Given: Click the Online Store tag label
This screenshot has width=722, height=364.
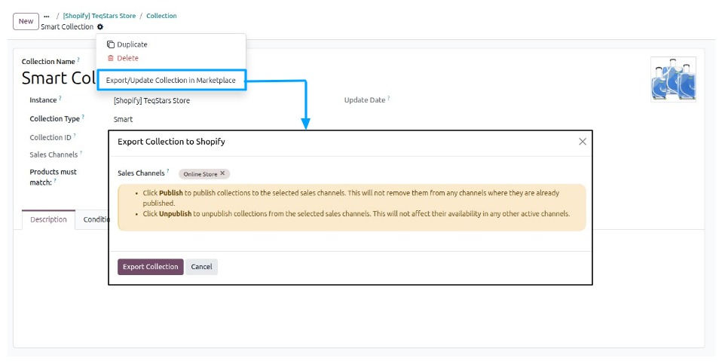Looking at the screenshot, I should (200, 174).
